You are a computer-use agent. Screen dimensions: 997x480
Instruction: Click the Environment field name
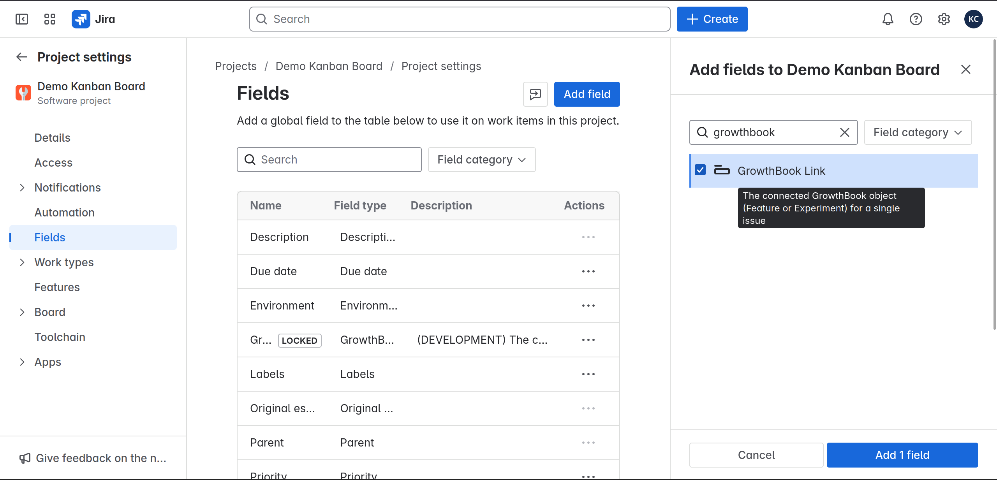pyautogui.click(x=282, y=306)
